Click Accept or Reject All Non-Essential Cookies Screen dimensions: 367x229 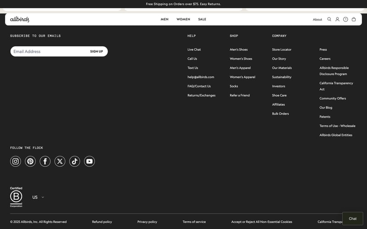click(x=261, y=222)
